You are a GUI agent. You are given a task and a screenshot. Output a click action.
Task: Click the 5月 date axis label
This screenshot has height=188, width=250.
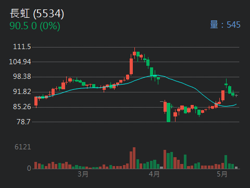point(222,174)
